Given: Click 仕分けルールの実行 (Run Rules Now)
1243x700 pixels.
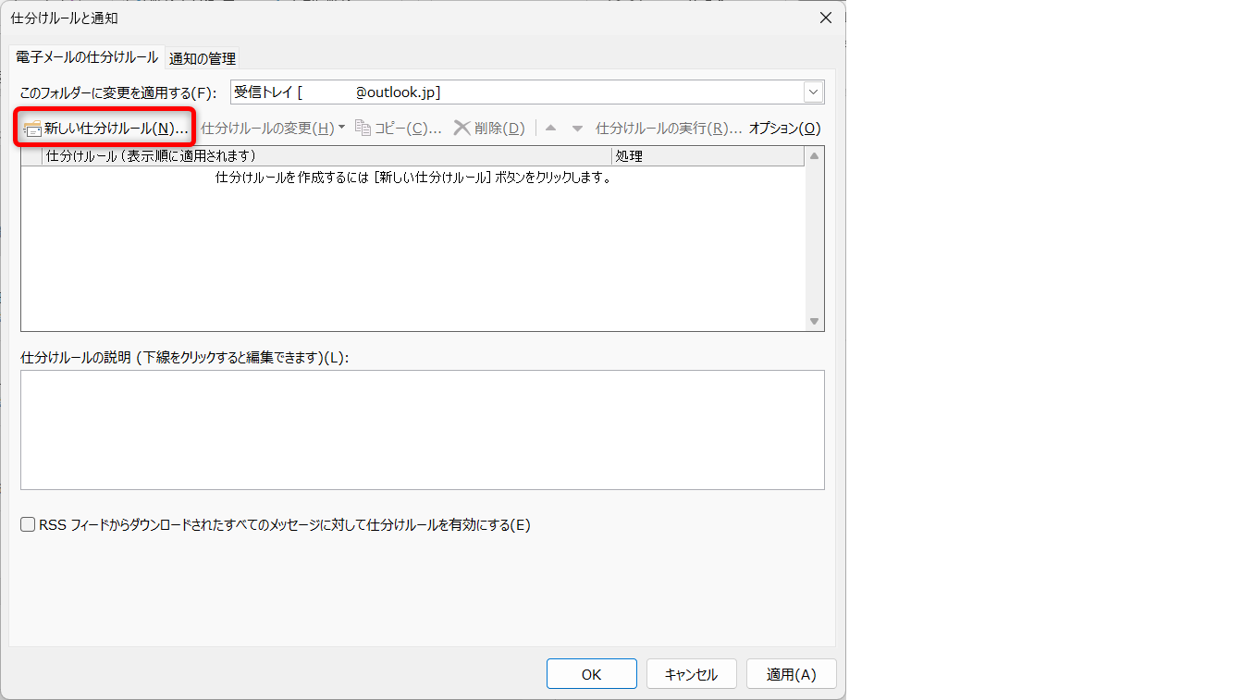Looking at the screenshot, I should point(668,129).
